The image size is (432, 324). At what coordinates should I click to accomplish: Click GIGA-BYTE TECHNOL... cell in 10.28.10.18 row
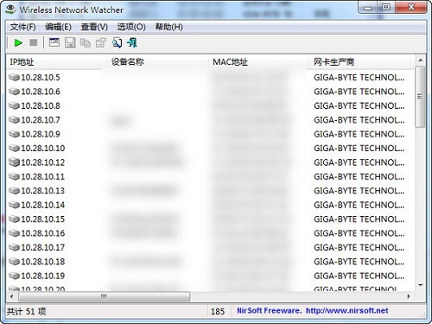click(x=359, y=262)
